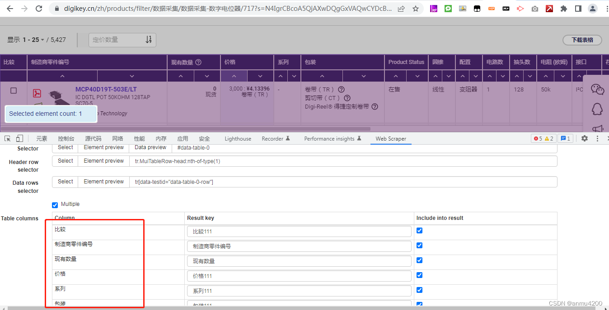Open the WeChat contact icon
609x310 pixels.
598,89
